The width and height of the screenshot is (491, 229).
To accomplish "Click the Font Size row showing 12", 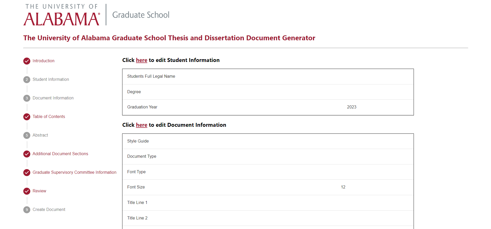I will tap(268, 187).
